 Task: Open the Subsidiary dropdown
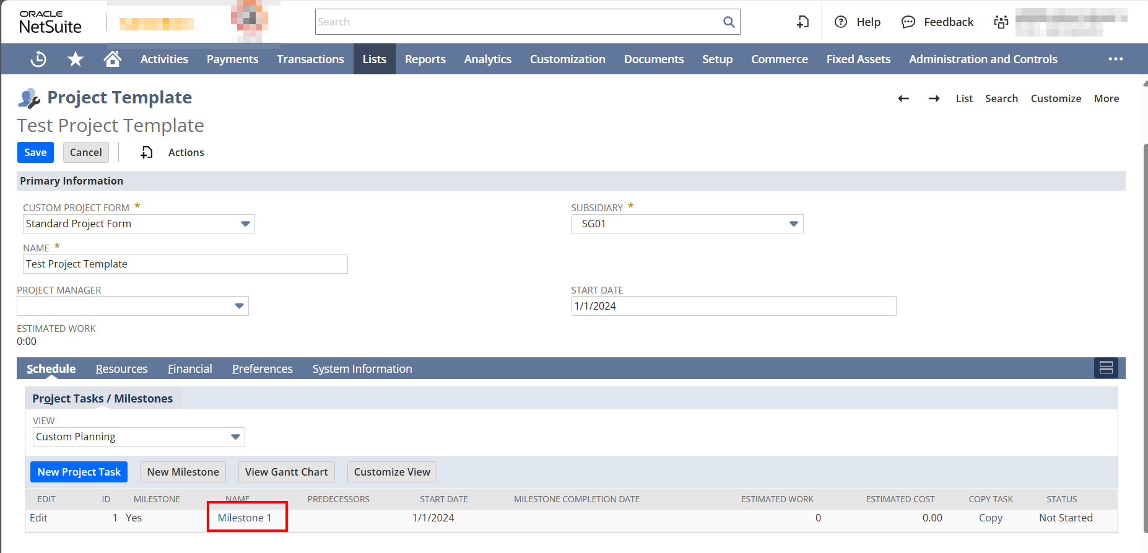pos(793,224)
